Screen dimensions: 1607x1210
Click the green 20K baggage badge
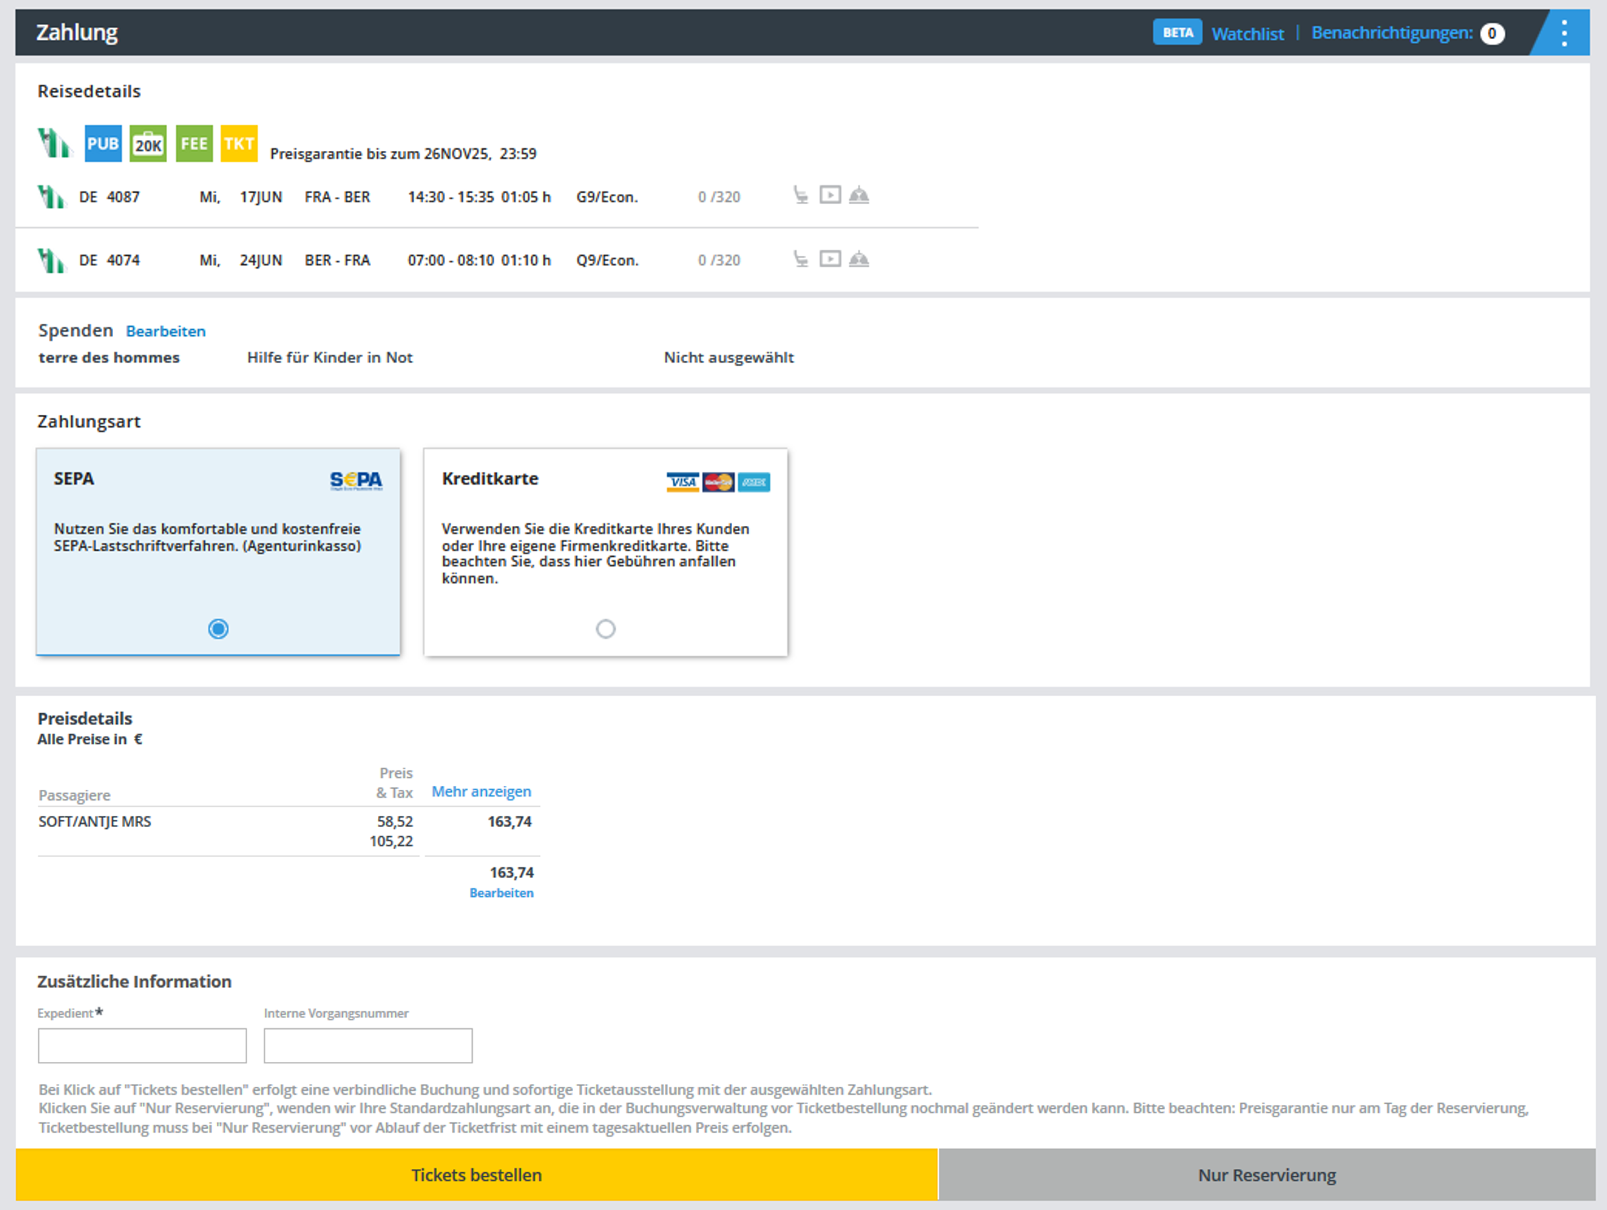pyautogui.click(x=148, y=144)
